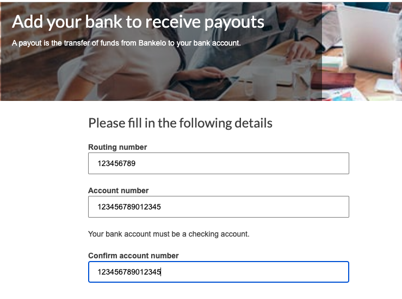The width and height of the screenshot is (402, 299).
Task: Click the Confirm account number label
Action: (133, 256)
